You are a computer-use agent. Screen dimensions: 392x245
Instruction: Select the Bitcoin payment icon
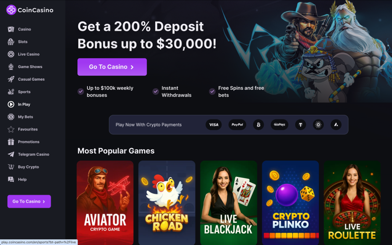[x=258, y=124]
